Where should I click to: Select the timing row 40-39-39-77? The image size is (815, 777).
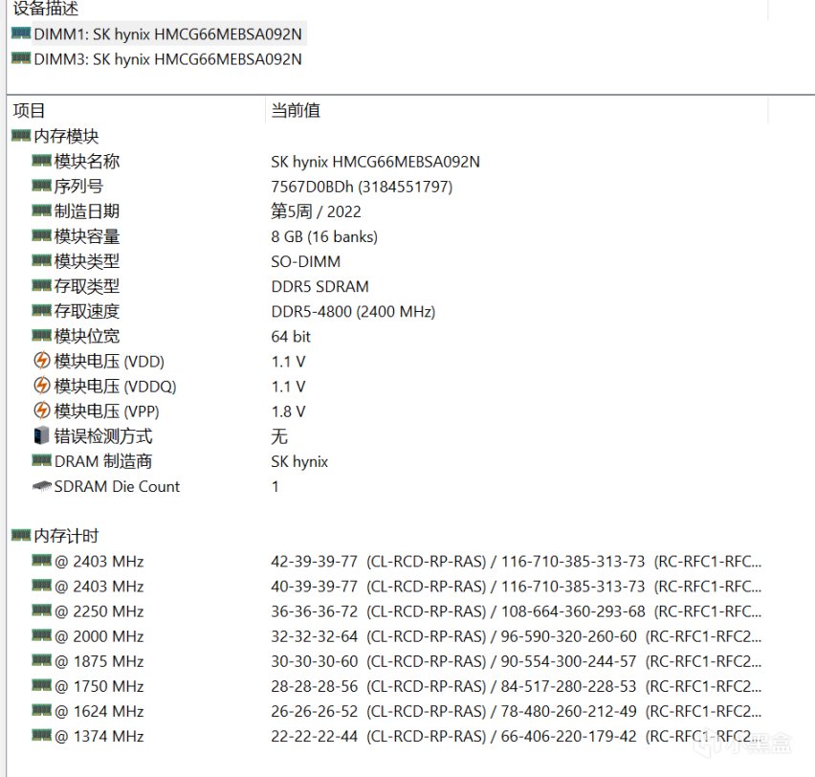tap(516, 587)
